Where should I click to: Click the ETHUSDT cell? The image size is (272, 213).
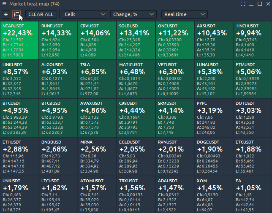[20, 156]
